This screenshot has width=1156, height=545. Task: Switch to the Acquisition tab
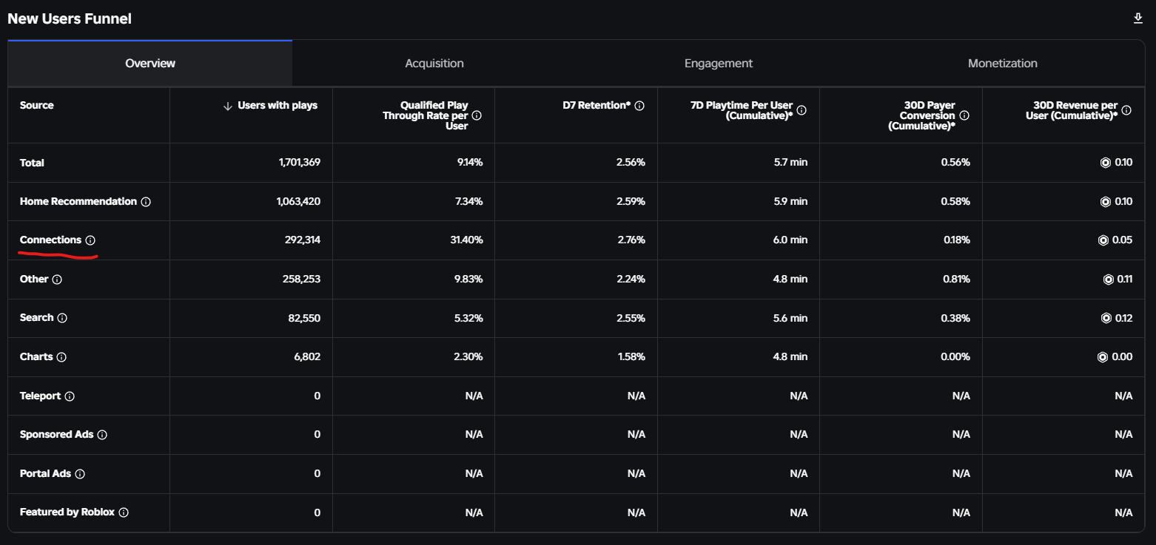click(434, 64)
